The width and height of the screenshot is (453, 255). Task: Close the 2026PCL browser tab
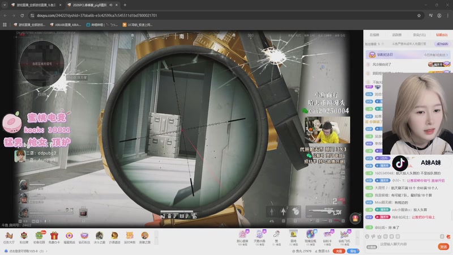(117, 5)
